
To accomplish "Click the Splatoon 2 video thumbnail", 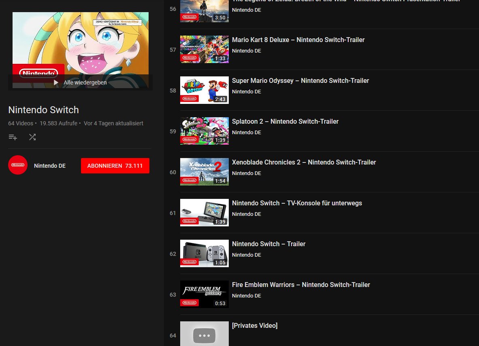I will (x=204, y=131).
